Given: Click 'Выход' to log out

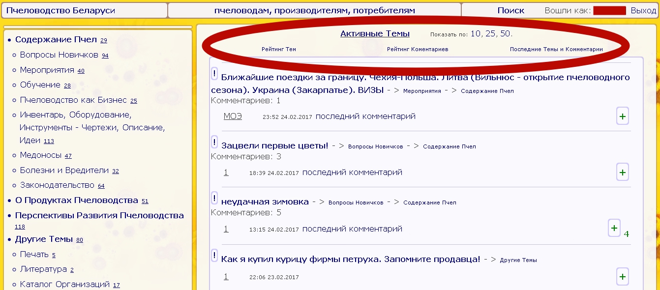Looking at the screenshot, I should coord(643,10).
